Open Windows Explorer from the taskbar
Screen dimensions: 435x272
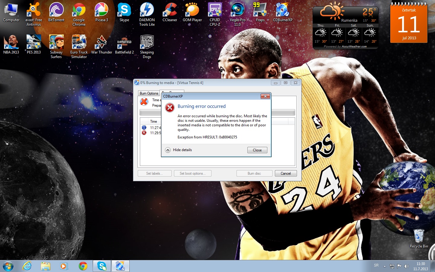click(46, 266)
